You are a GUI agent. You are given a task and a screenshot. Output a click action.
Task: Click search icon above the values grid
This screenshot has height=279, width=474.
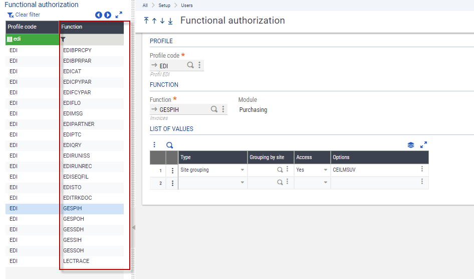169,145
